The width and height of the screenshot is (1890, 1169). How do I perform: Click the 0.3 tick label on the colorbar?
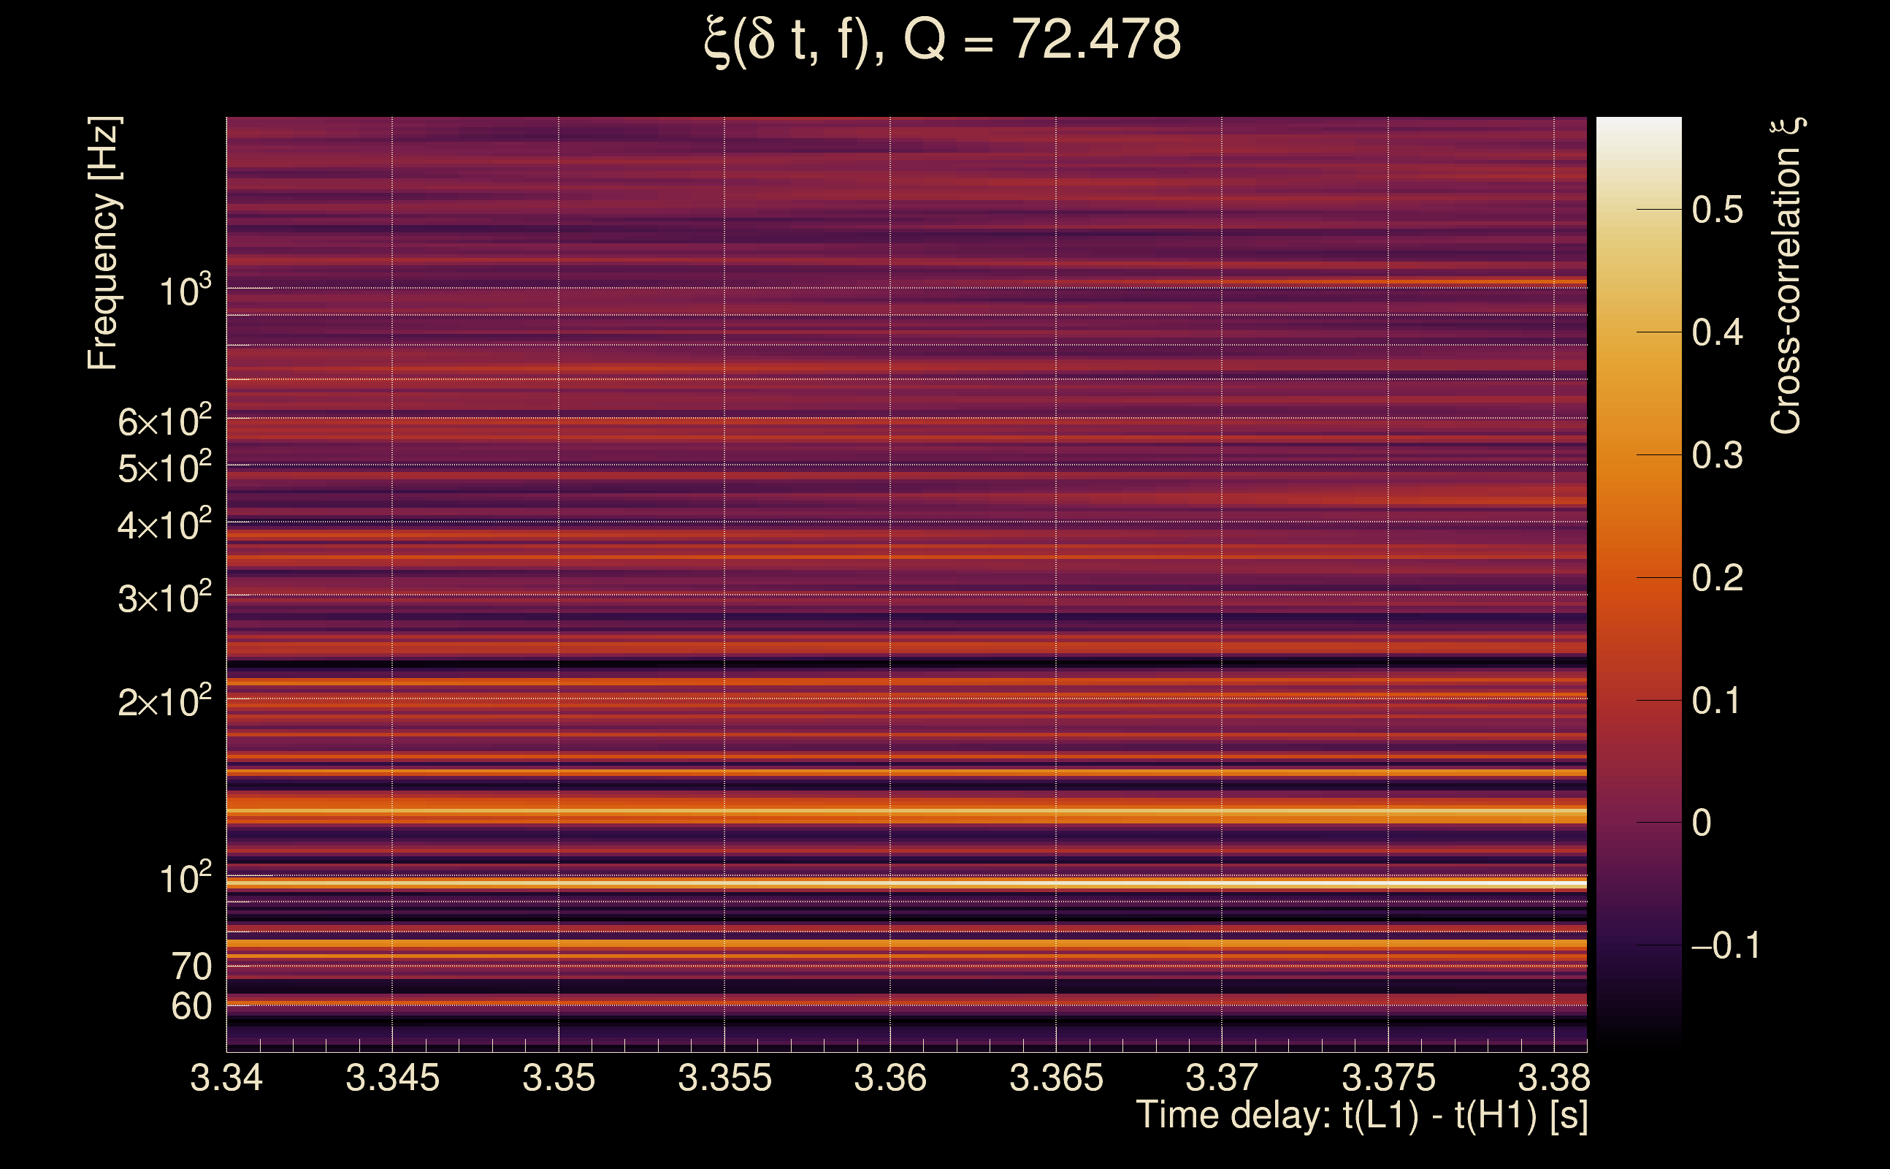tap(1717, 455)
